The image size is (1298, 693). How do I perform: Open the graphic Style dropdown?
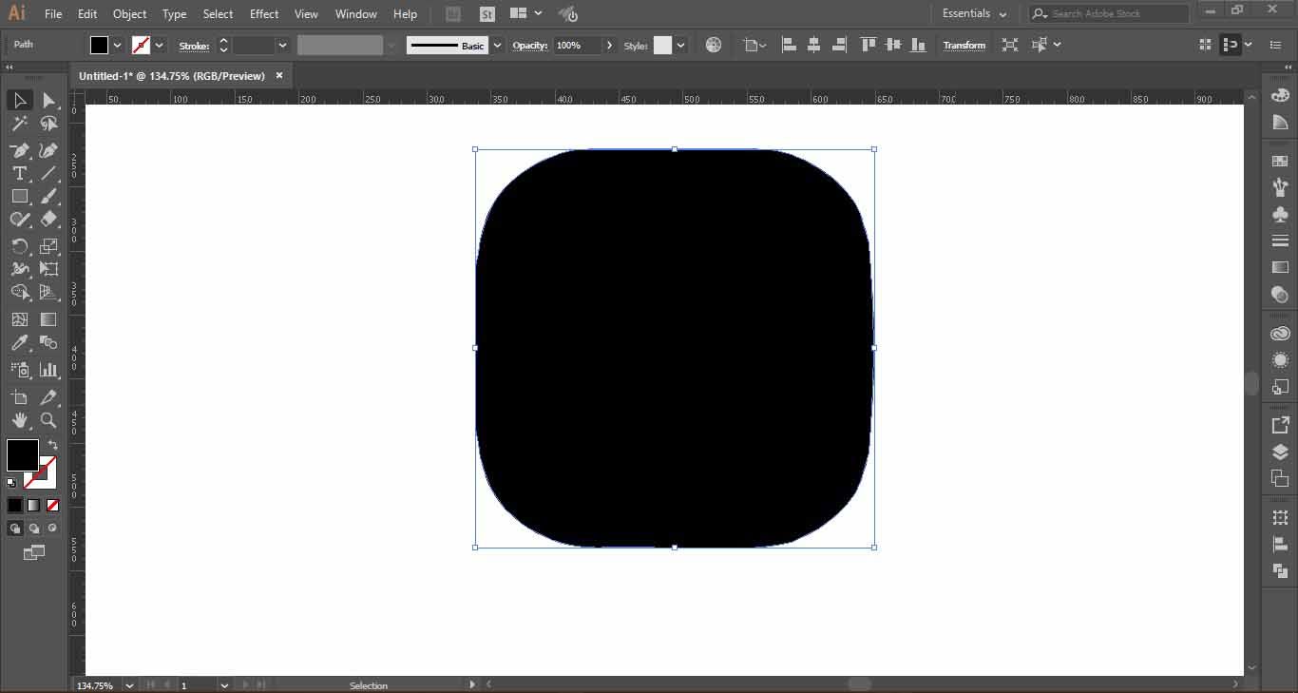pyautogui.click(x=680, y=45)
